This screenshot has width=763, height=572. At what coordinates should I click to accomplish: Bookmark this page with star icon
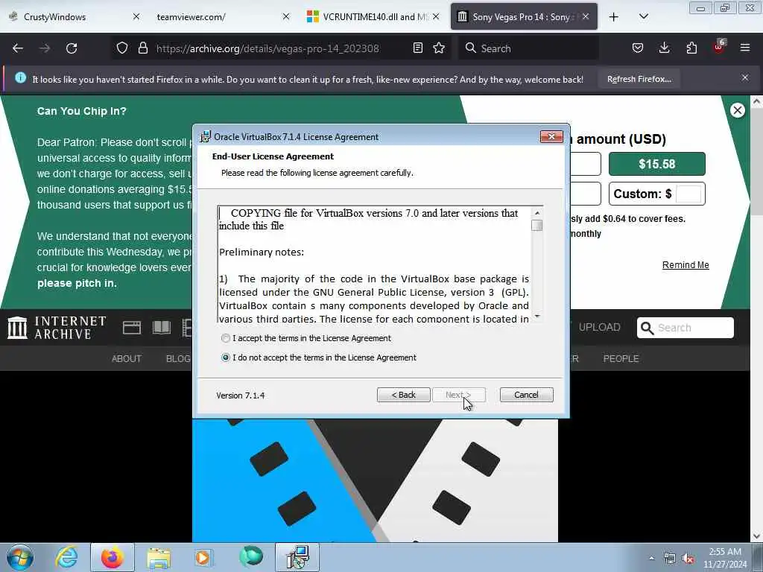pos(439,48)
